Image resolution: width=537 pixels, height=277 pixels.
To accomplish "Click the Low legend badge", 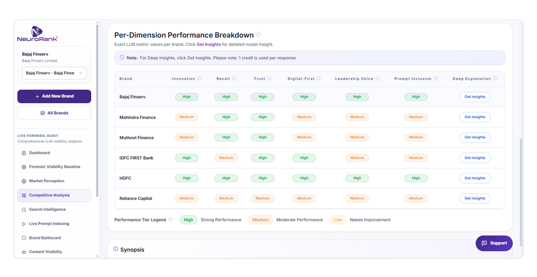I will click(x=338, y=220).
